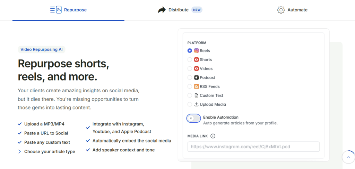Click the Distribute share arrow icon
355x169 pixels.
(x=162, y=10)
